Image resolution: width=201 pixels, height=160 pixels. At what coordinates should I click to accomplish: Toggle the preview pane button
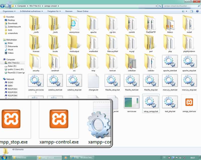(192, 11)
